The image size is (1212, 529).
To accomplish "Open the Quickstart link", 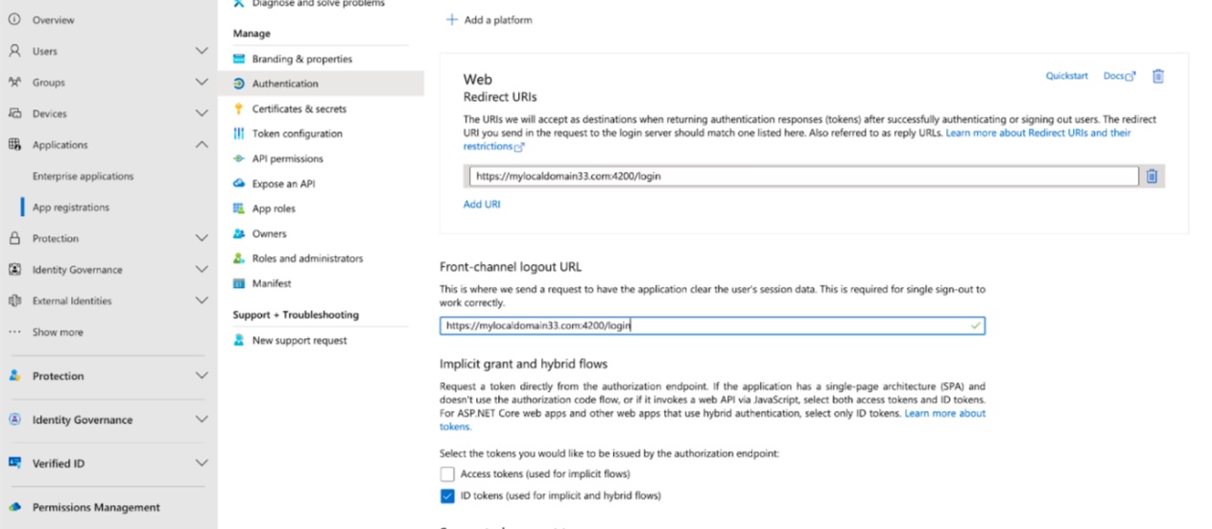I will coord(1066,76).
